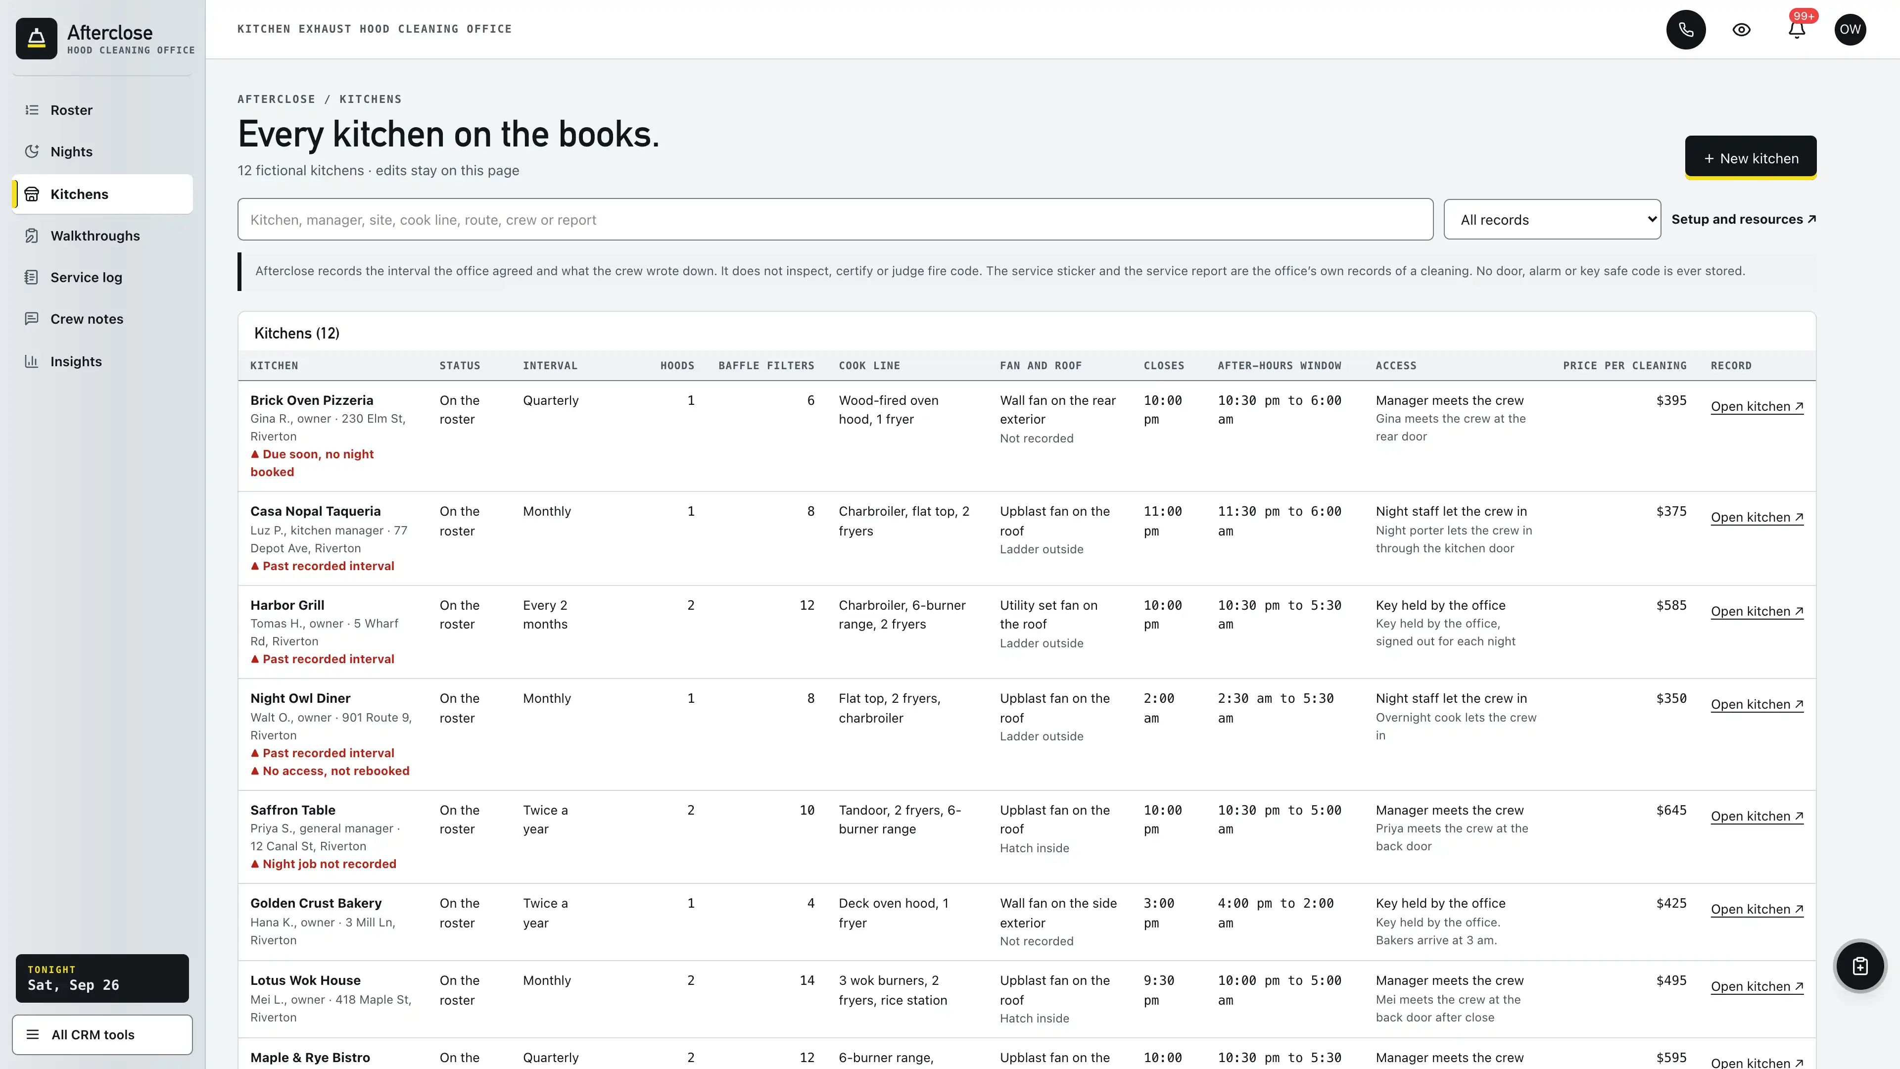
Task: Click the Harbor Grill kitchen name
Action: point(287,605)
